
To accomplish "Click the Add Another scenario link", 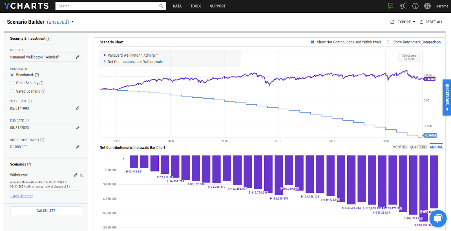I will coord(21,196).
